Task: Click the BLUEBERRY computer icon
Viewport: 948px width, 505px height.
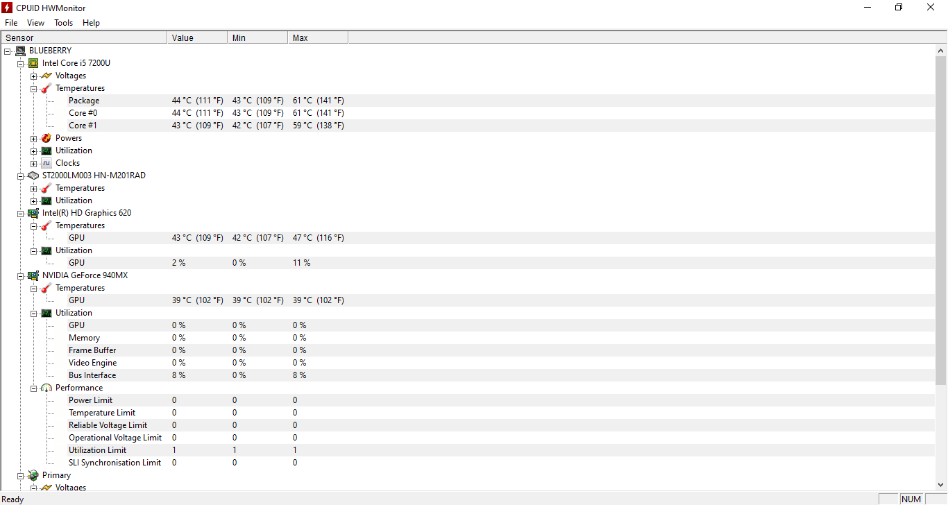Action: [x=20, y=51]
